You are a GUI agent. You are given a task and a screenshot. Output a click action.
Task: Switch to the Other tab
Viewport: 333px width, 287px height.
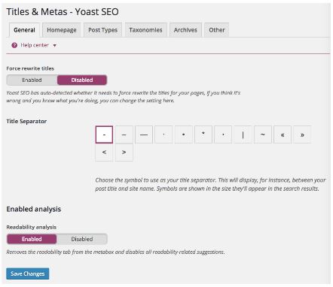point(217,30)
